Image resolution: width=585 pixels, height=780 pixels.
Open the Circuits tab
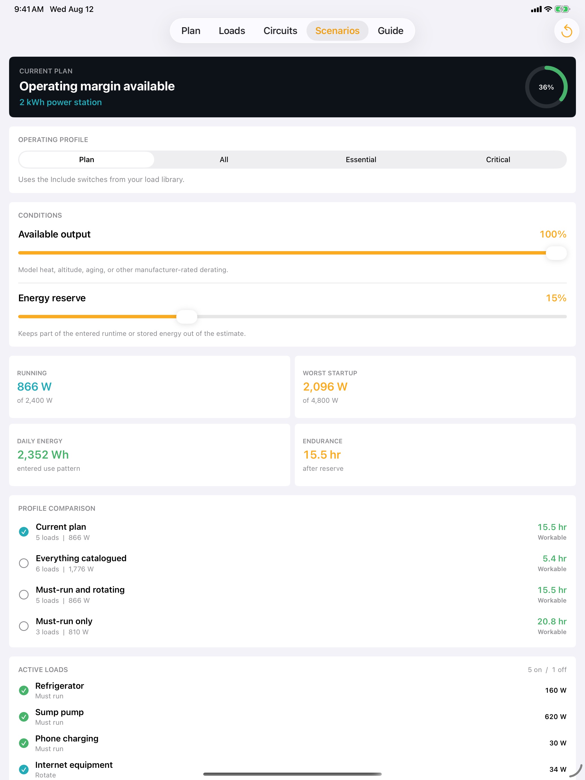[280, 31]
